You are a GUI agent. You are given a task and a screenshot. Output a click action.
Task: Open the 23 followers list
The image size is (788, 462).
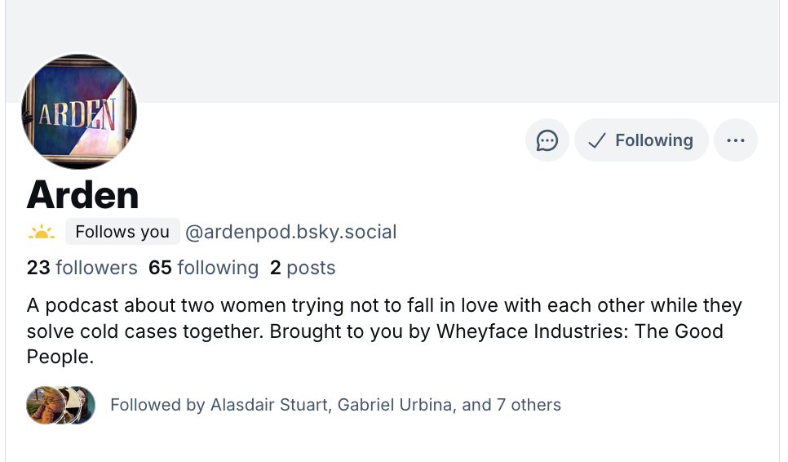click(x=82, y=268)
